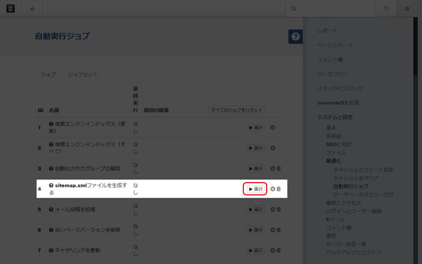Click the 前回の結果 column header
The width and height of the screenshot is (422, 264).
point(156,110)
